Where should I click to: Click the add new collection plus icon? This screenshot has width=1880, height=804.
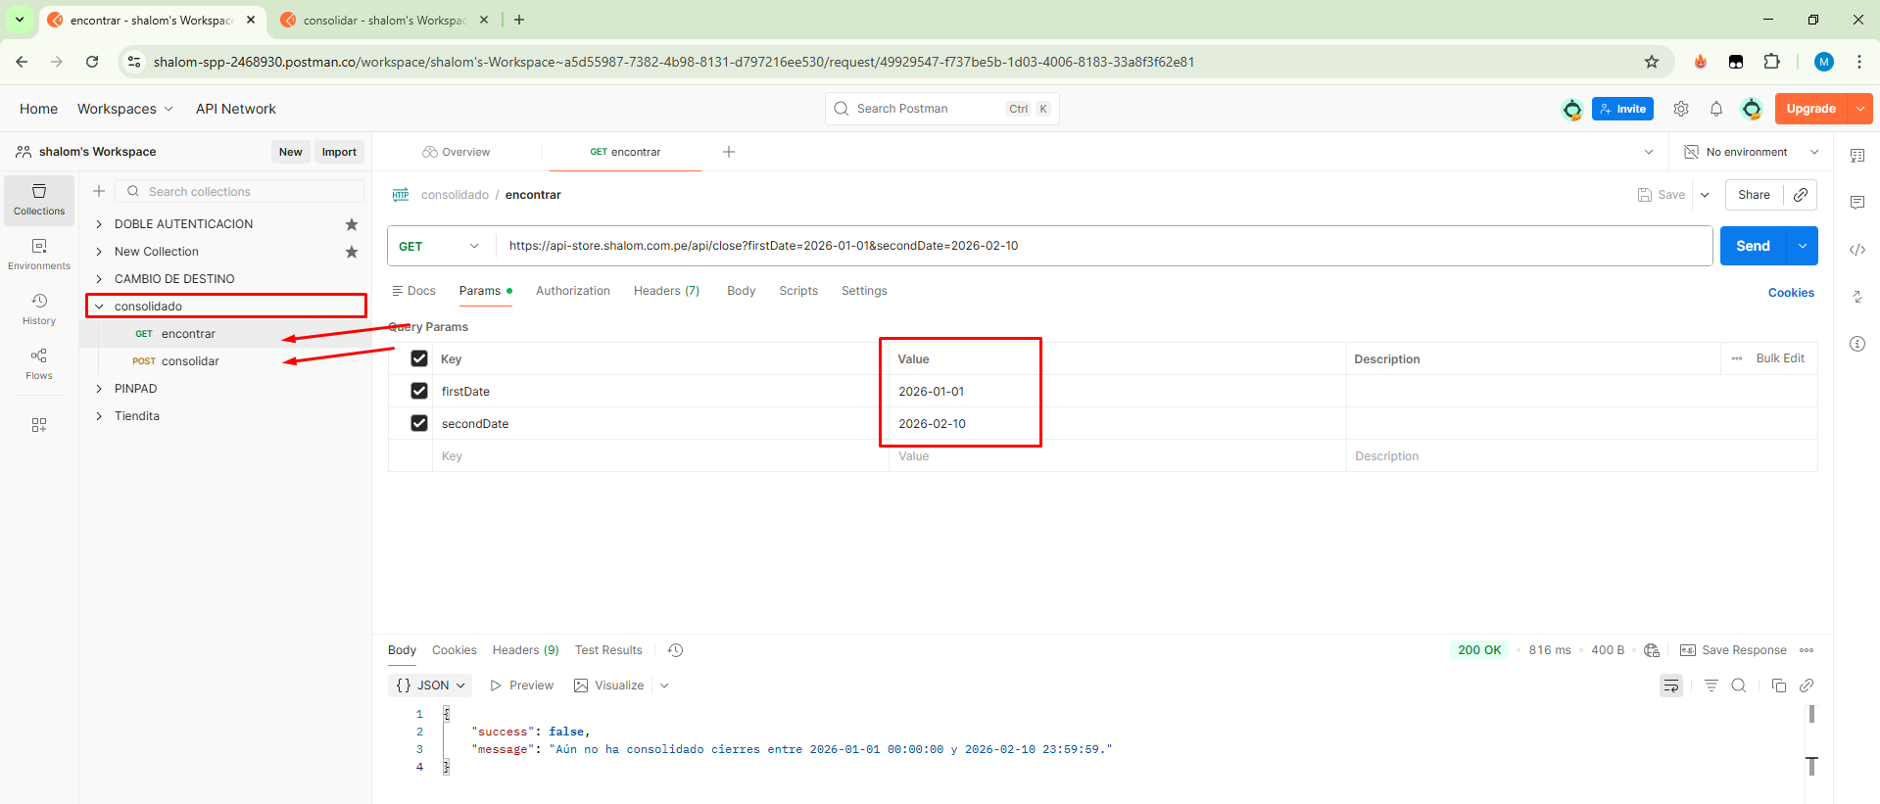99,191
